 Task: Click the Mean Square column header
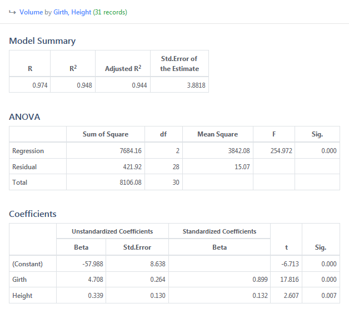pyautogui.click(x=218, y=134)
